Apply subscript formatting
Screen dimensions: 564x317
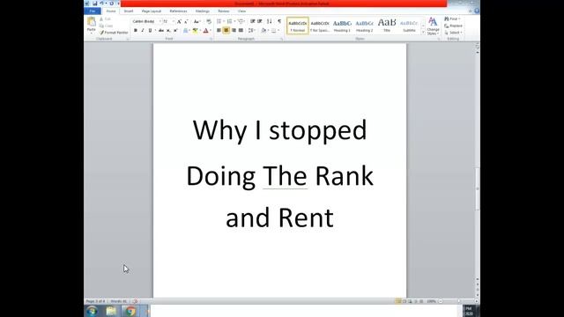click(168, 31)
